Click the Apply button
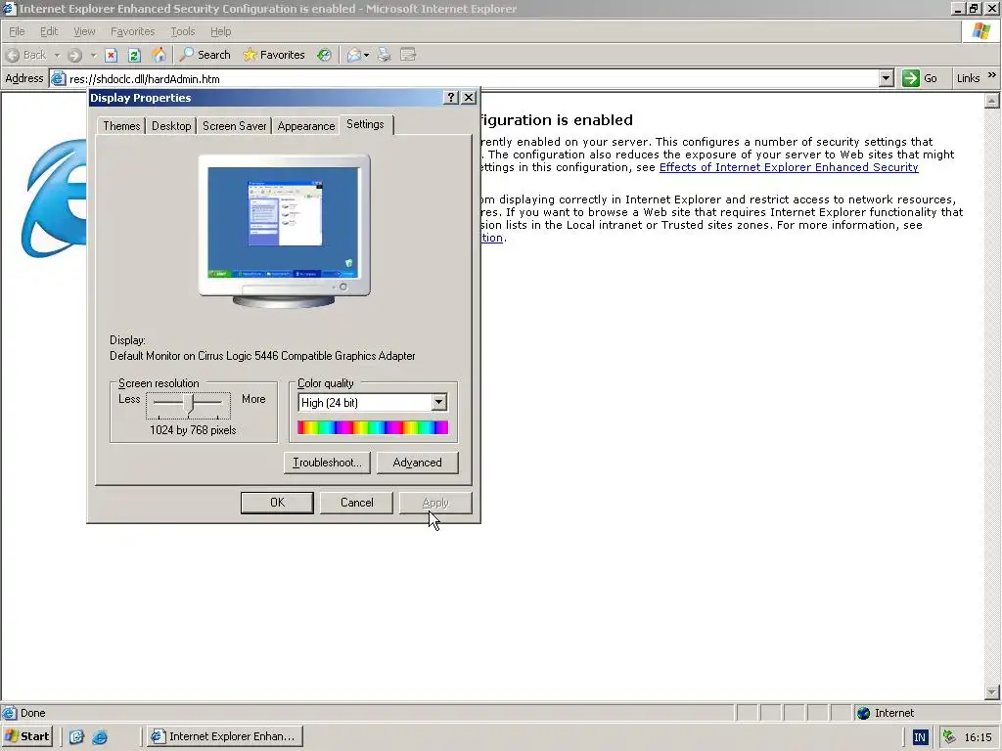1002x751 pixels. (x=435, y=503)
